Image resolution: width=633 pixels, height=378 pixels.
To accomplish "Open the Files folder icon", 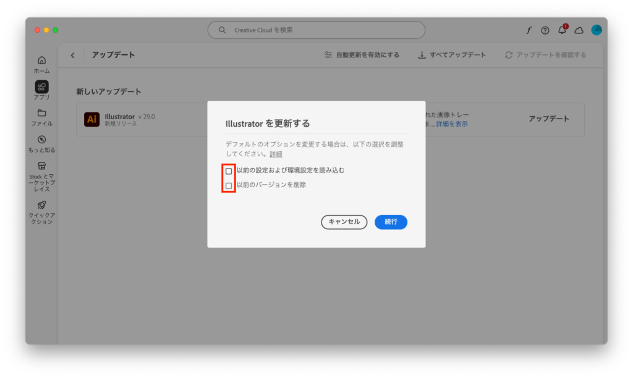I will (x=41, y=113).
